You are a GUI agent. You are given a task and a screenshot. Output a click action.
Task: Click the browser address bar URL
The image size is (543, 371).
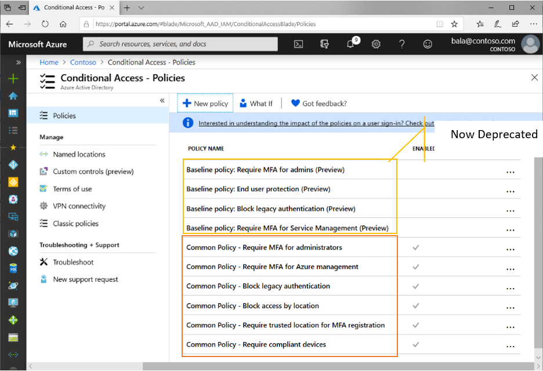[x=206, y=24]
